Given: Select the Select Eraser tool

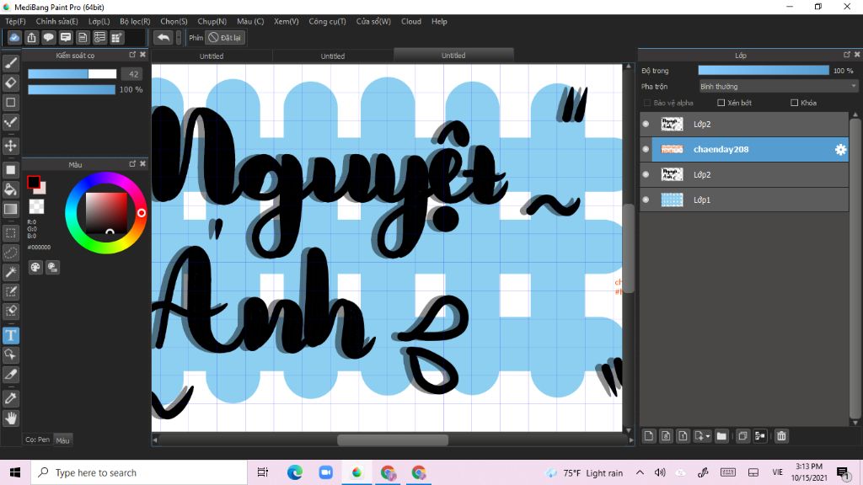Looking at the screenshot, I should tap(10, 312).
